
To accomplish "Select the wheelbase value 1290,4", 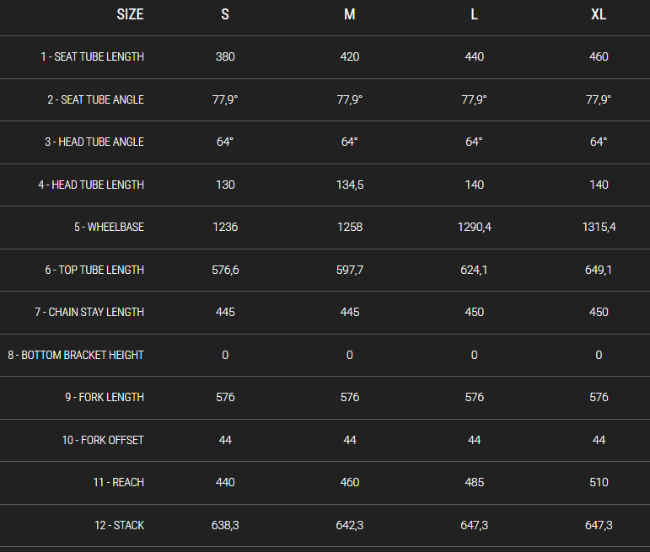I will click(475, 228).
